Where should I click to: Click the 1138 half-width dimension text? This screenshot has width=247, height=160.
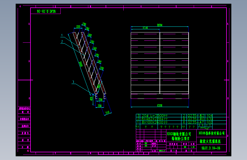[145, 28]
